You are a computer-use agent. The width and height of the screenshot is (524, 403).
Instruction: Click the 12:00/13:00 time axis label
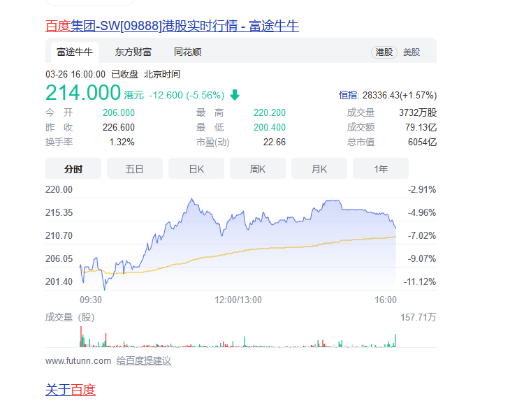[x=238, y=300]
